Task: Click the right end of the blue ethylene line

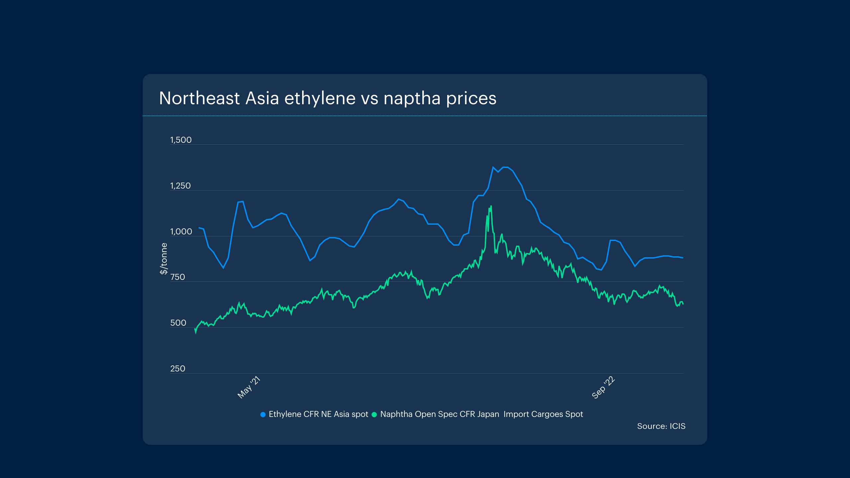Action: click(x=683, y=258)
